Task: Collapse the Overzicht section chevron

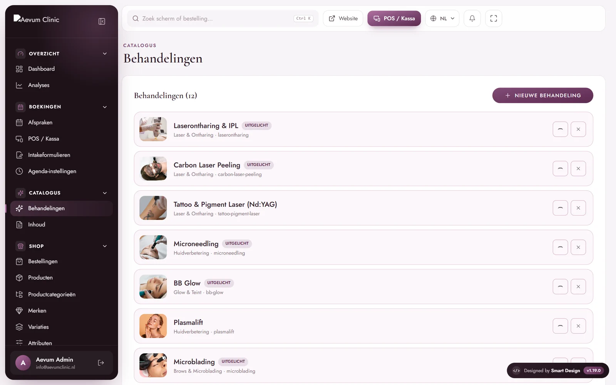Action: pos(105,54)
